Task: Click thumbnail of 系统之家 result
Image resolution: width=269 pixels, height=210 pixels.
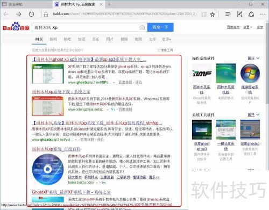Action: coord(48,106)
